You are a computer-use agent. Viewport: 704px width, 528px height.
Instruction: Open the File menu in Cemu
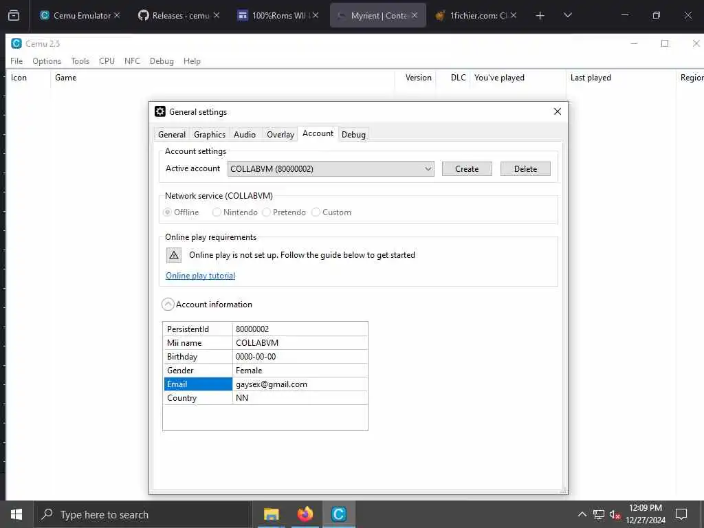tap(16, 61)
